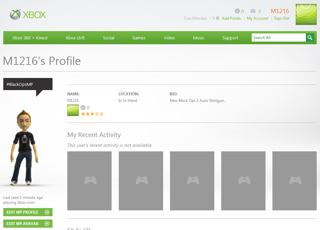Open the Social menu

pyautogui.click(x=109, y=38)
